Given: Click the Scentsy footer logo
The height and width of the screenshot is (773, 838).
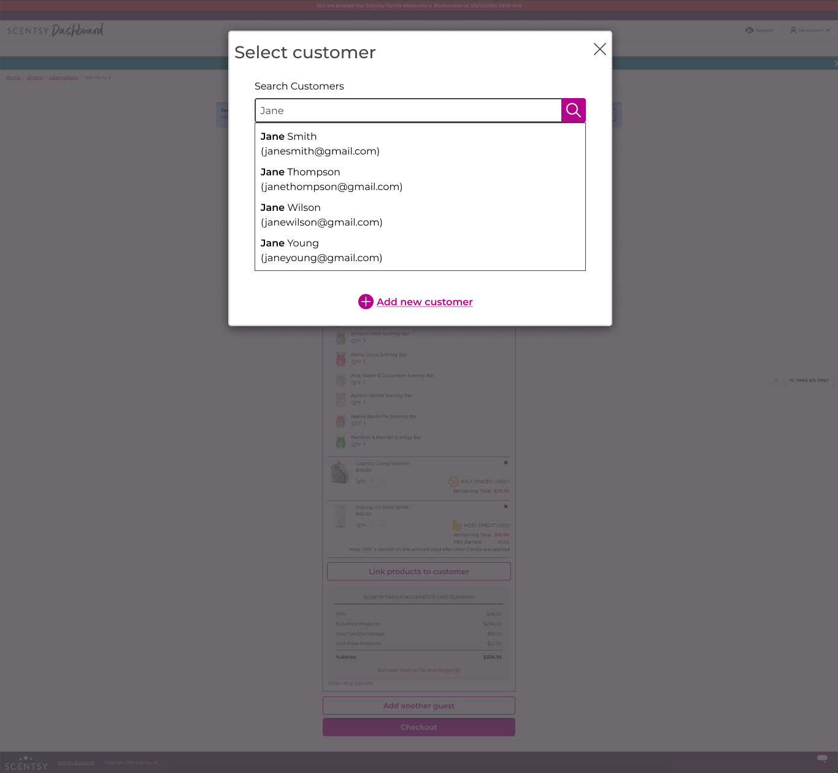Looking at the screenshot, I should [x=26, y=763].
